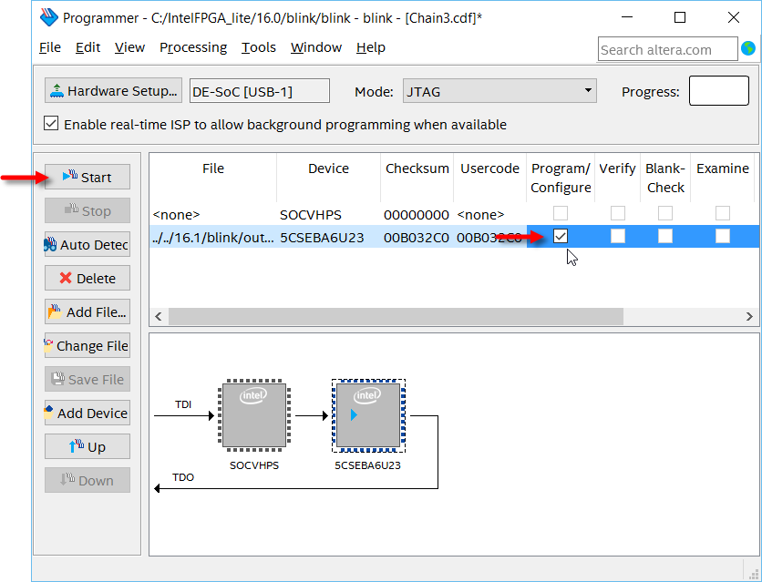Image resolution: width=762 pixels, height=582 pixels.
Task: Select the ../../16.1/blink/out... file cell
Action: click(213, 238)
